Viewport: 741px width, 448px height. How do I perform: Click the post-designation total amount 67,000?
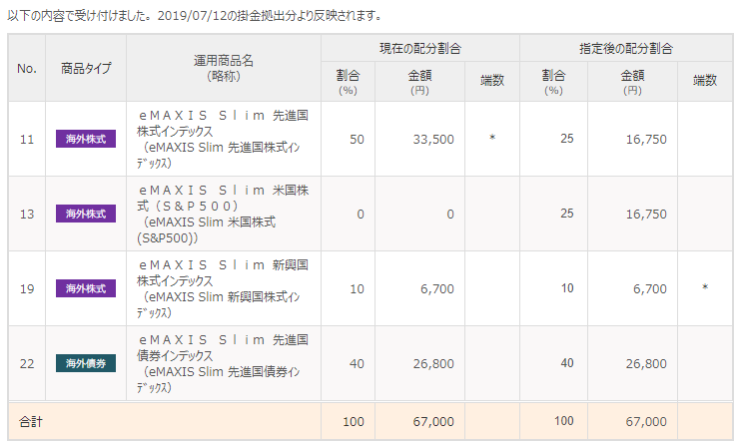coord(646,422)
